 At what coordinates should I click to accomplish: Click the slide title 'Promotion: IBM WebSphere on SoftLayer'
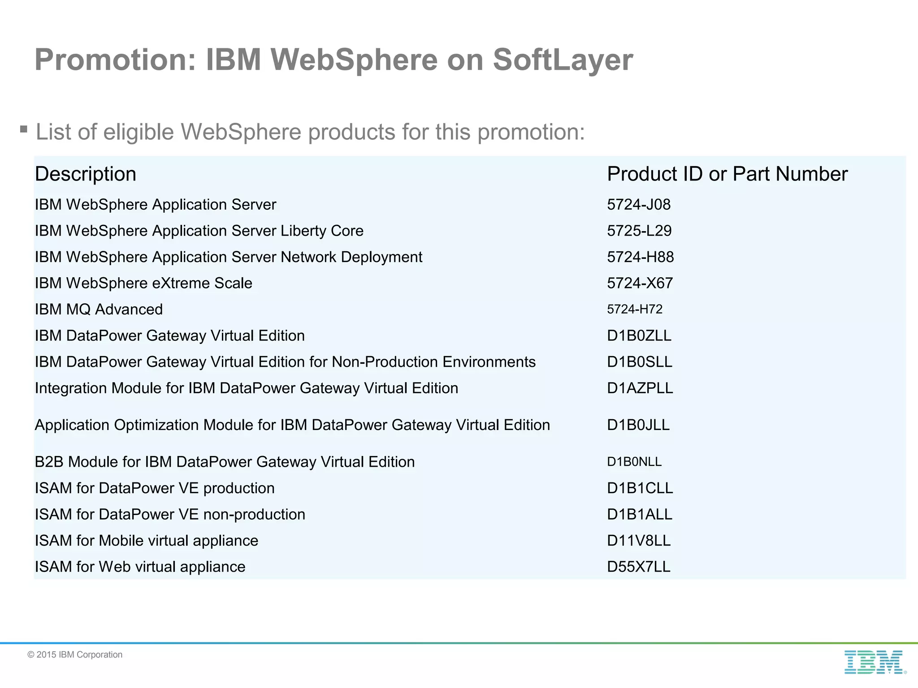334,60
